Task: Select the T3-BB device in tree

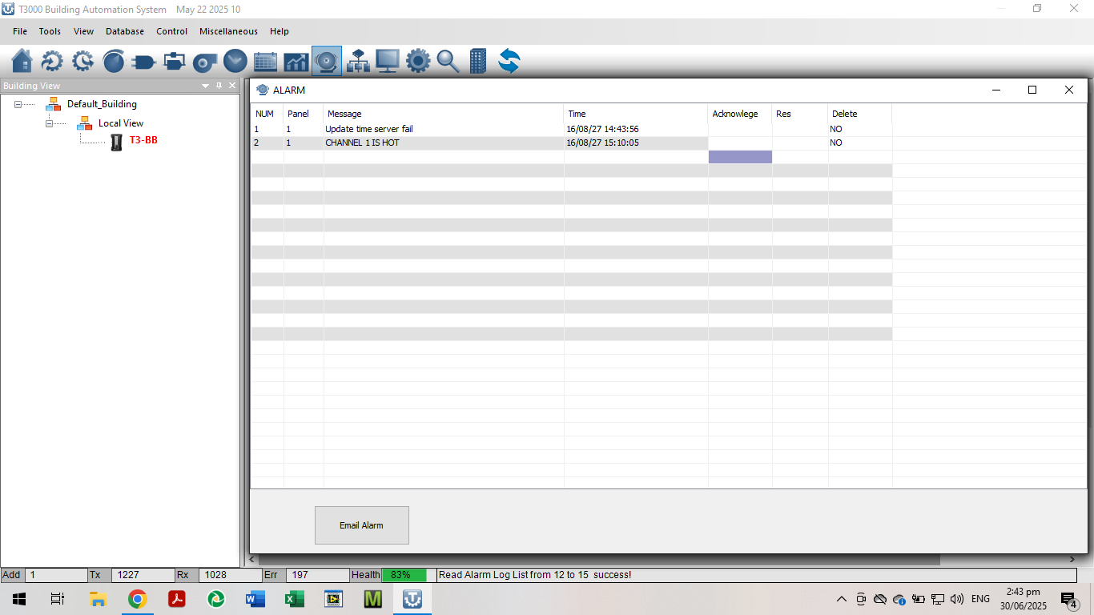Action: tap(143, 140)
